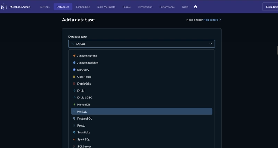Click the BigQuery icon
The width and height of the screenshot is (278, 148).
74,70
